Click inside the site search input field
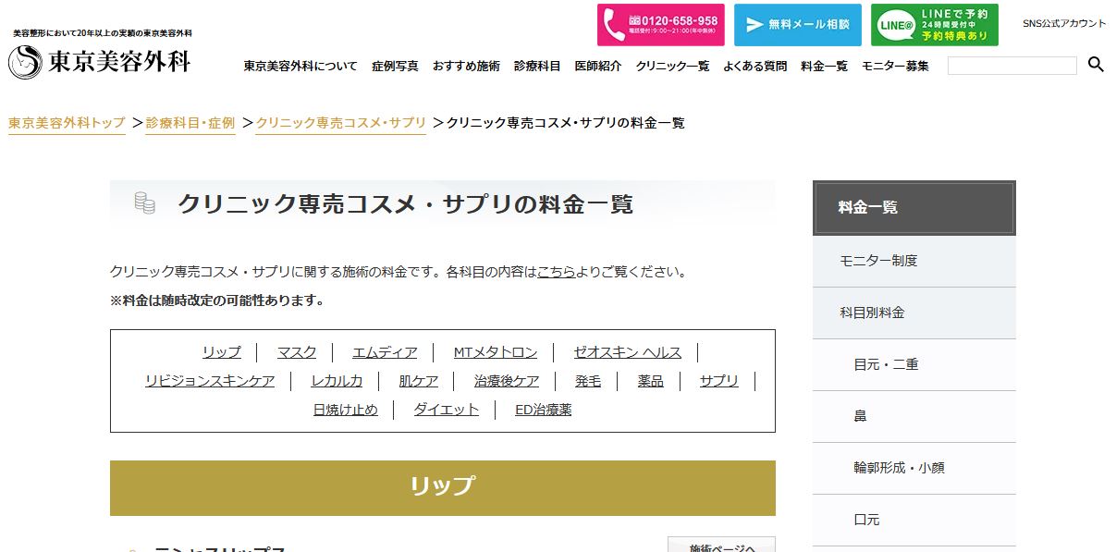The height and width of the screenshot is (552, 1116). 1012,65
